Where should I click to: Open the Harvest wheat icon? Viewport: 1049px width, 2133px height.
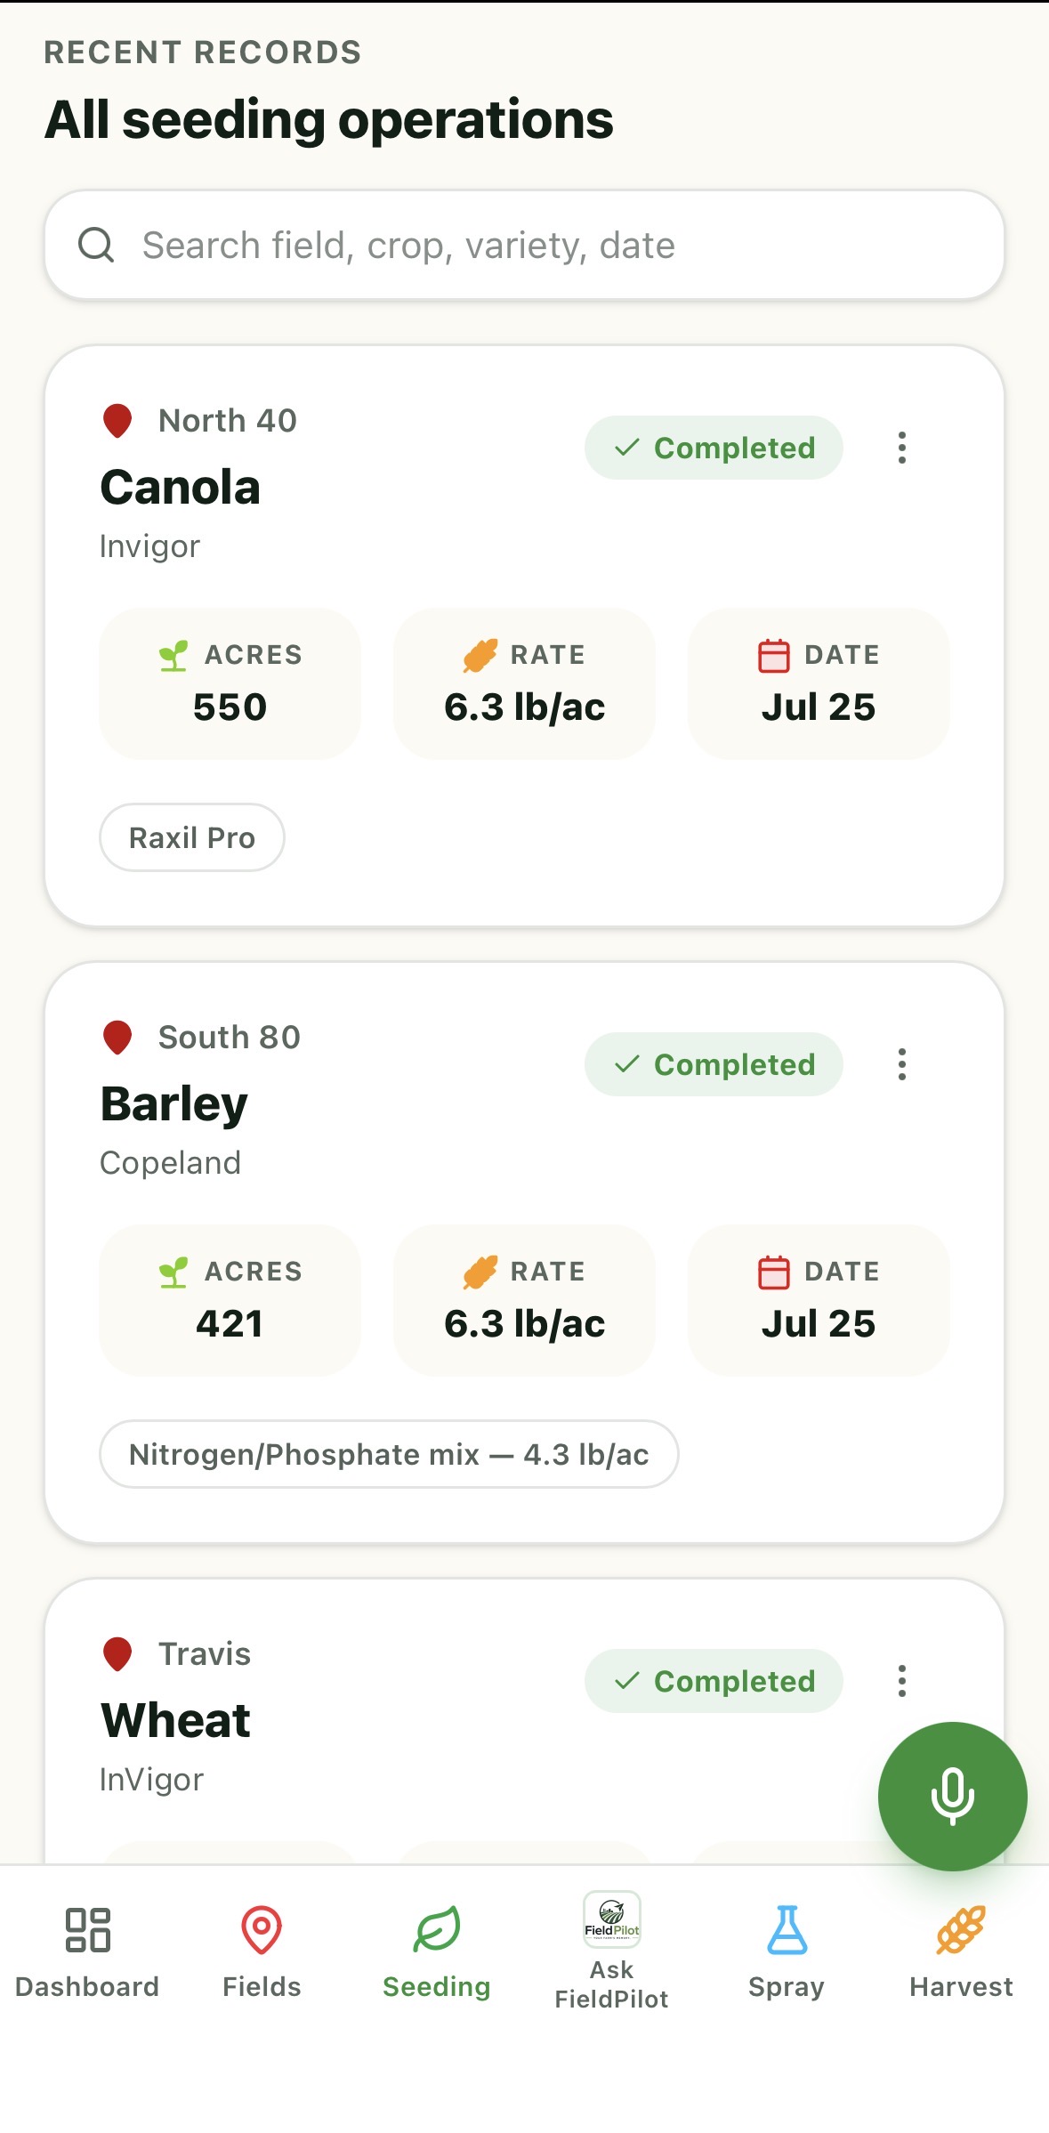(961, 1929)
